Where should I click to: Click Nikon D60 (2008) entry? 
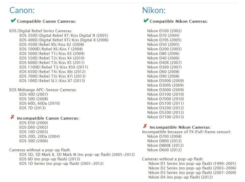point(163,71)
